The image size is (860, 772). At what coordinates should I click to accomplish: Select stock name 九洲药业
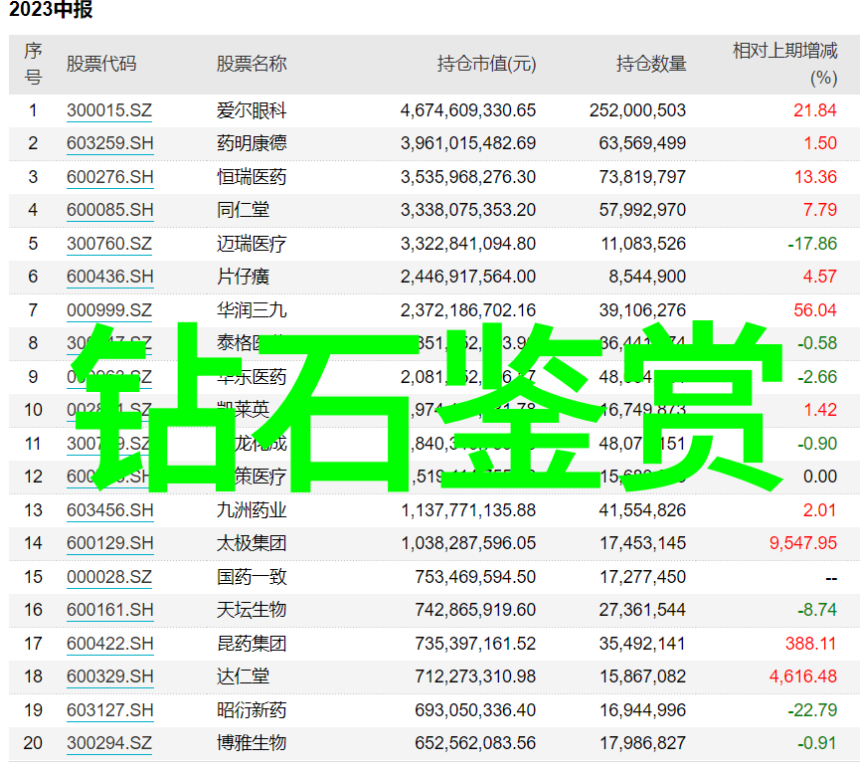click(x=252, y=510)
